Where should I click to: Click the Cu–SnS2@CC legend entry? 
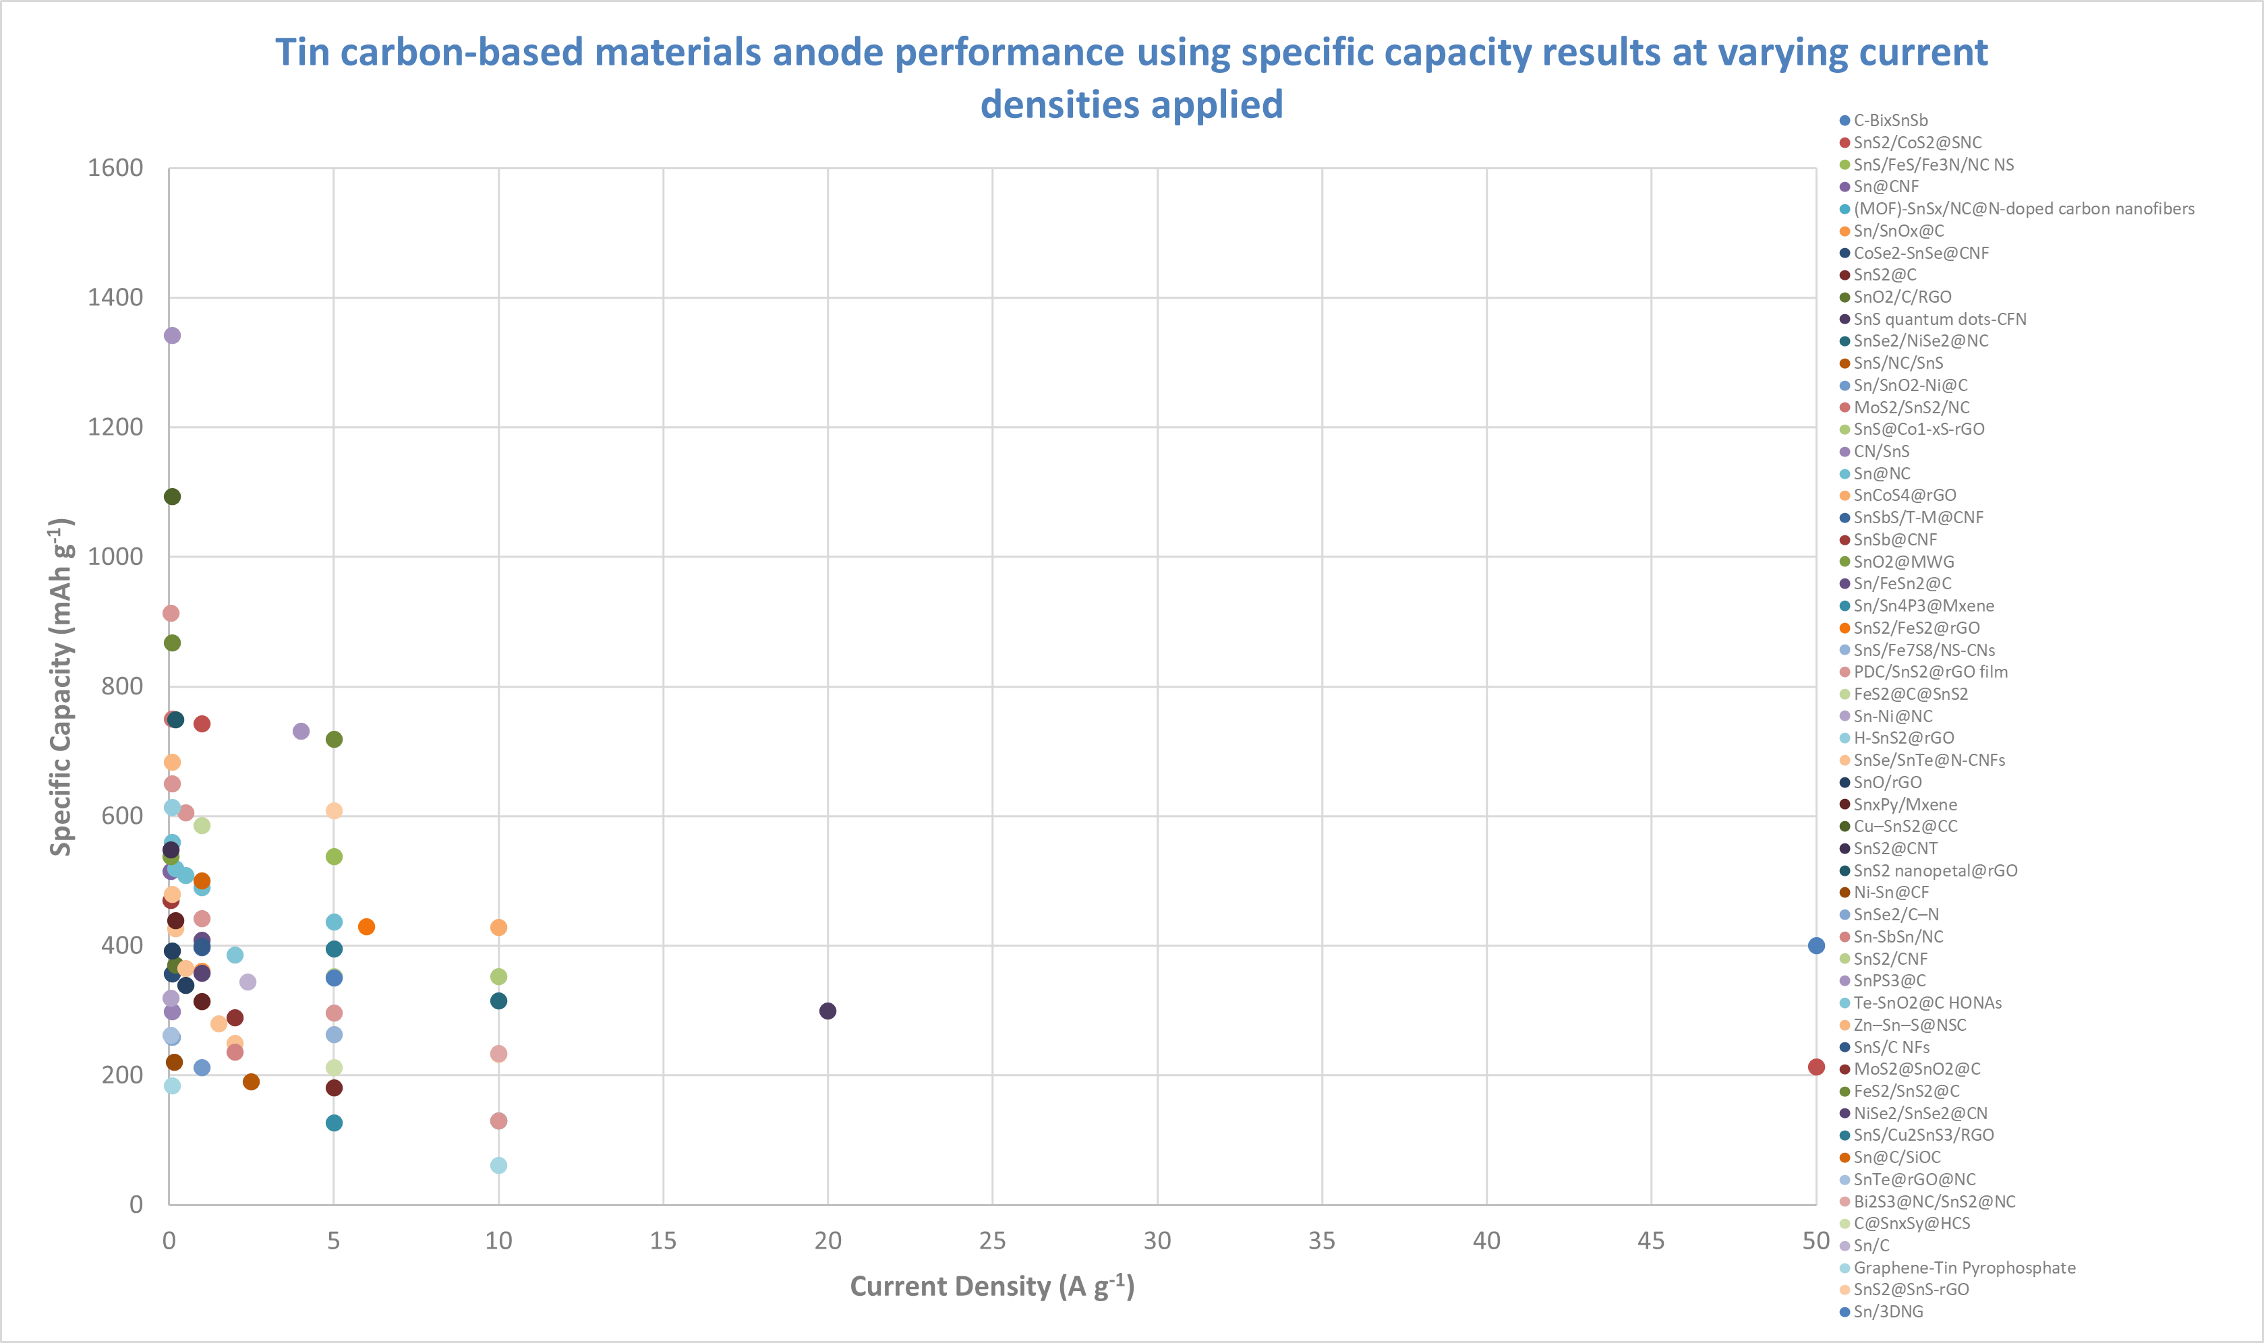point(1905,827)
